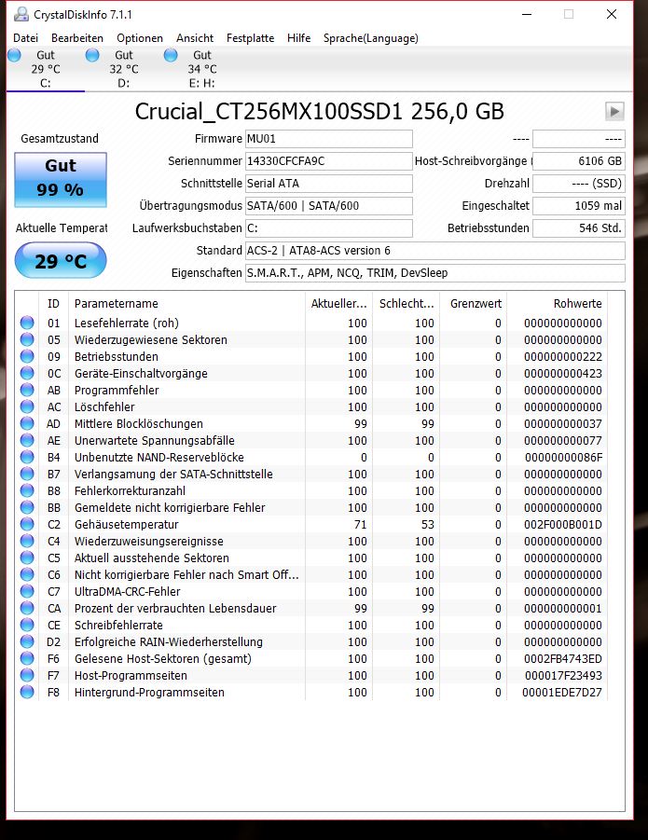648x840 pixels.
Task: Select drive C: status circle icon
Action: (15, 55)
